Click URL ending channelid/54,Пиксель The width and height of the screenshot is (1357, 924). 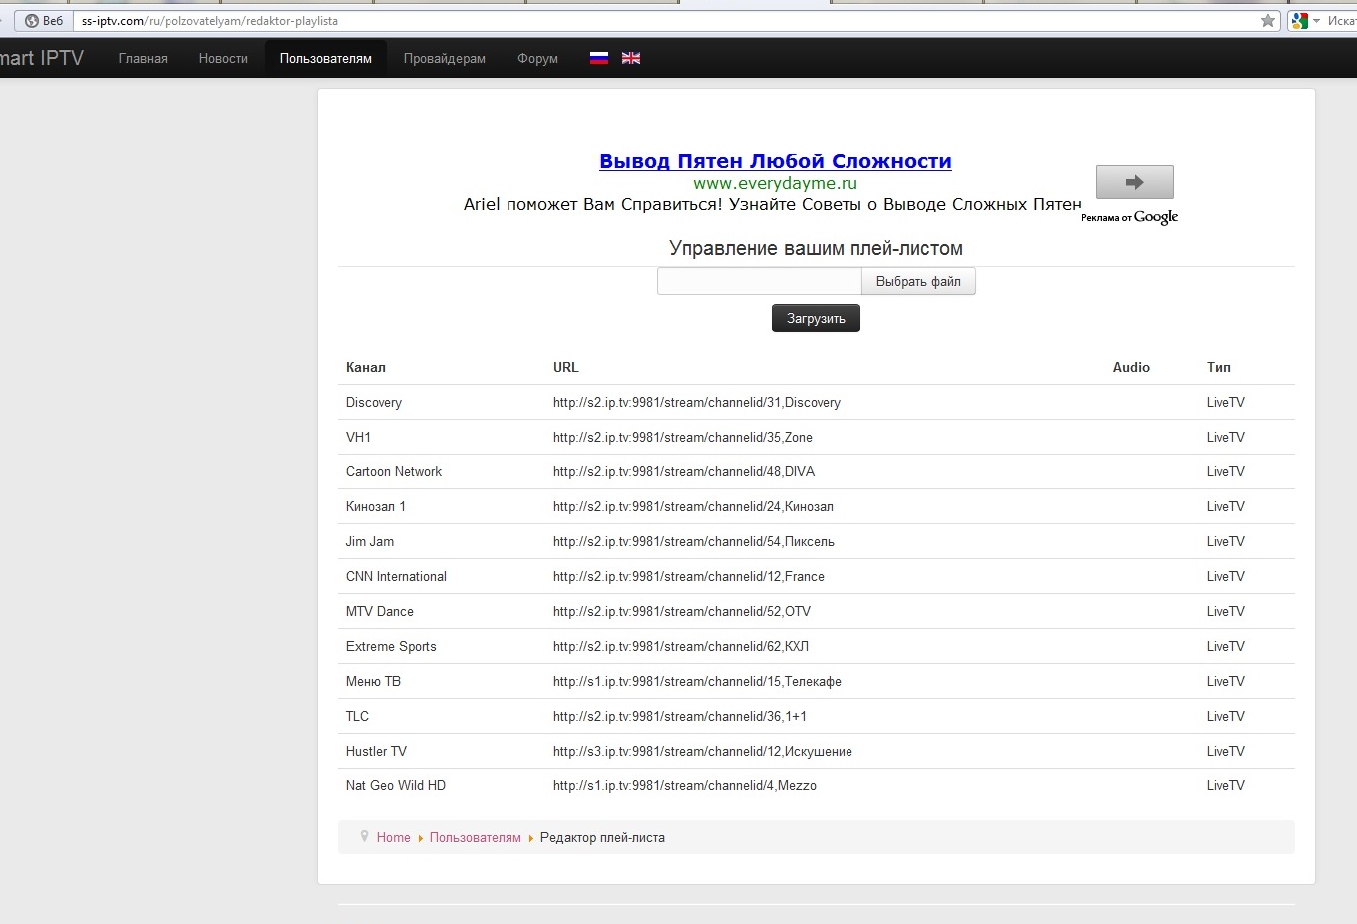point(694,541)
